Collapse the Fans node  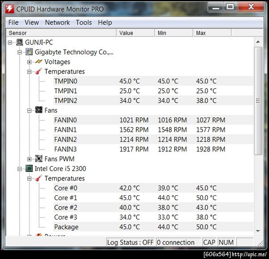pos(29,110)
